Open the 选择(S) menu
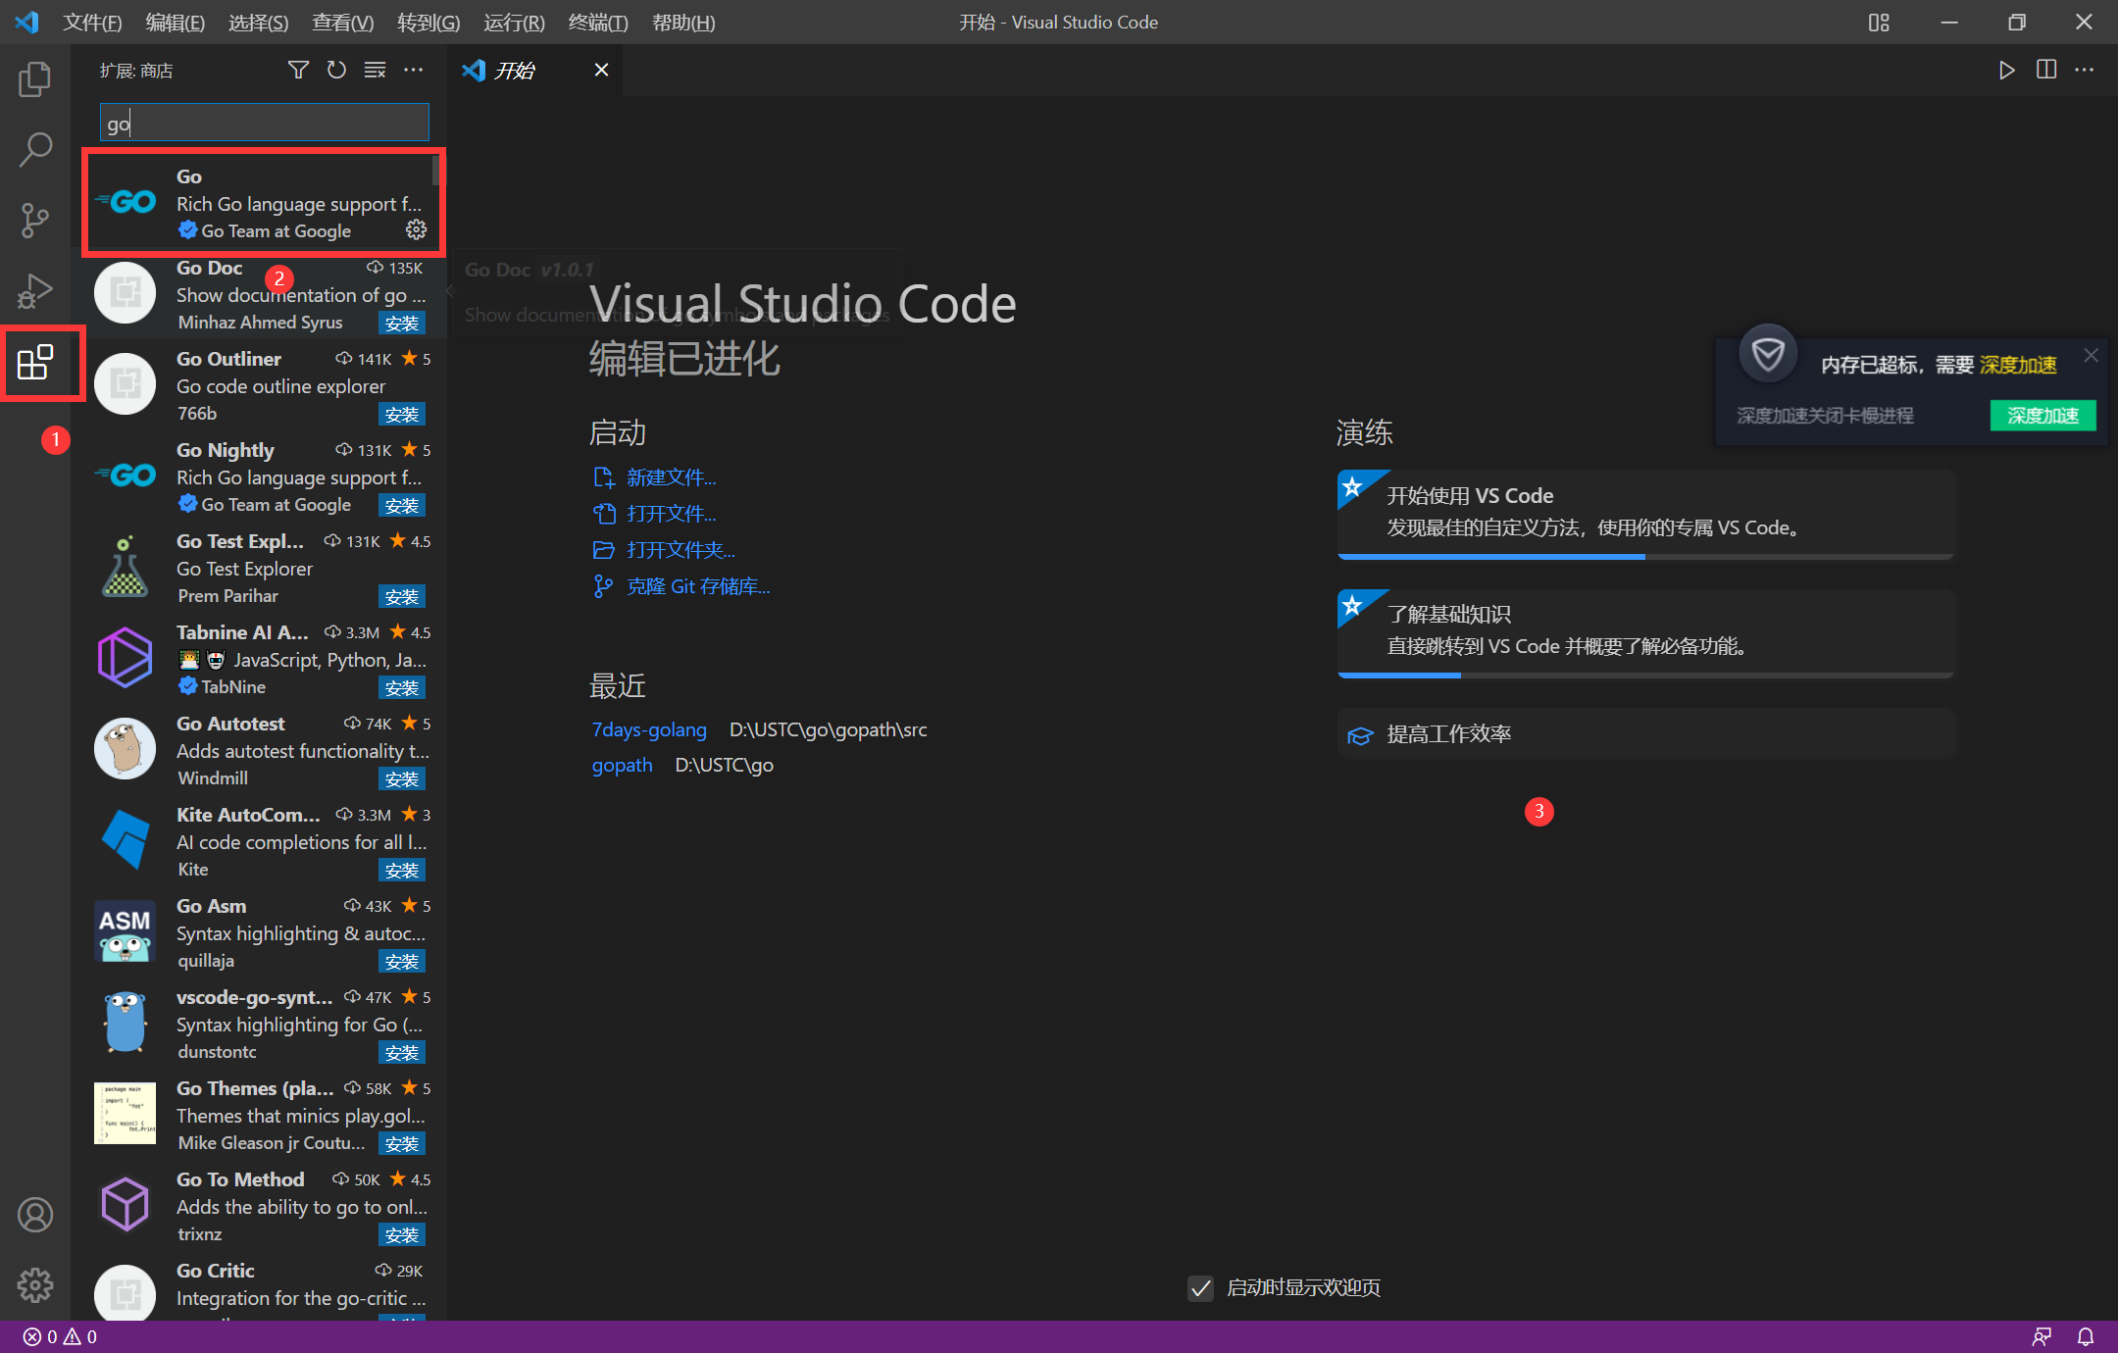Screen dimensions: 2118x1353 (259, 22)
